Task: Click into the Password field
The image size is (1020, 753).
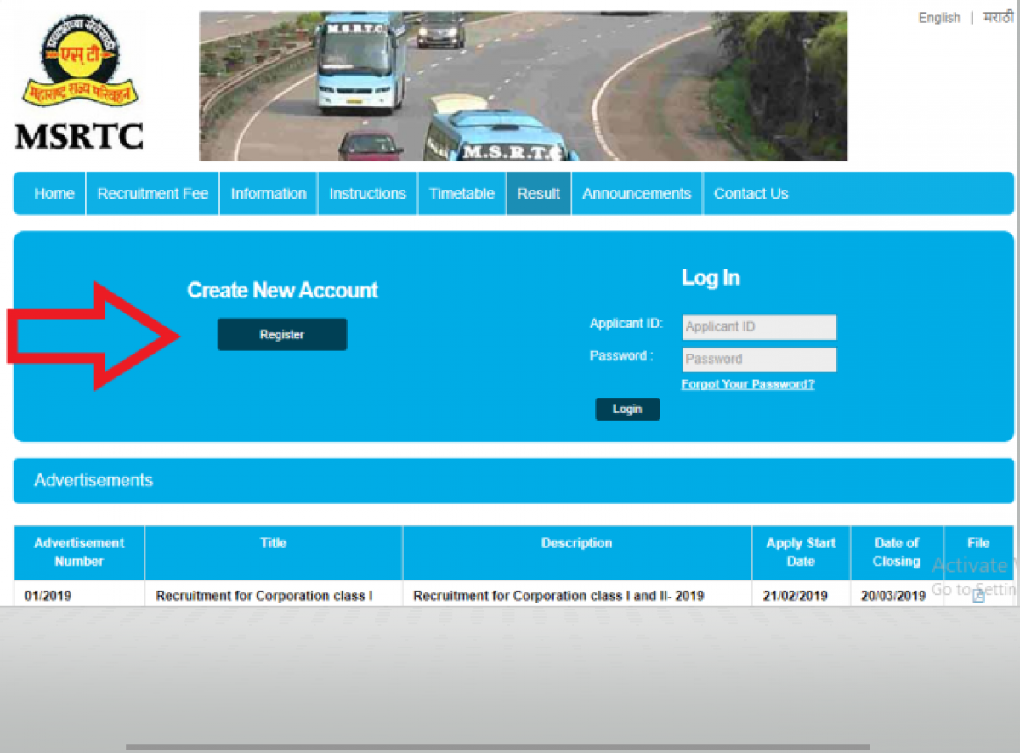Action: (x=759, y=360)
